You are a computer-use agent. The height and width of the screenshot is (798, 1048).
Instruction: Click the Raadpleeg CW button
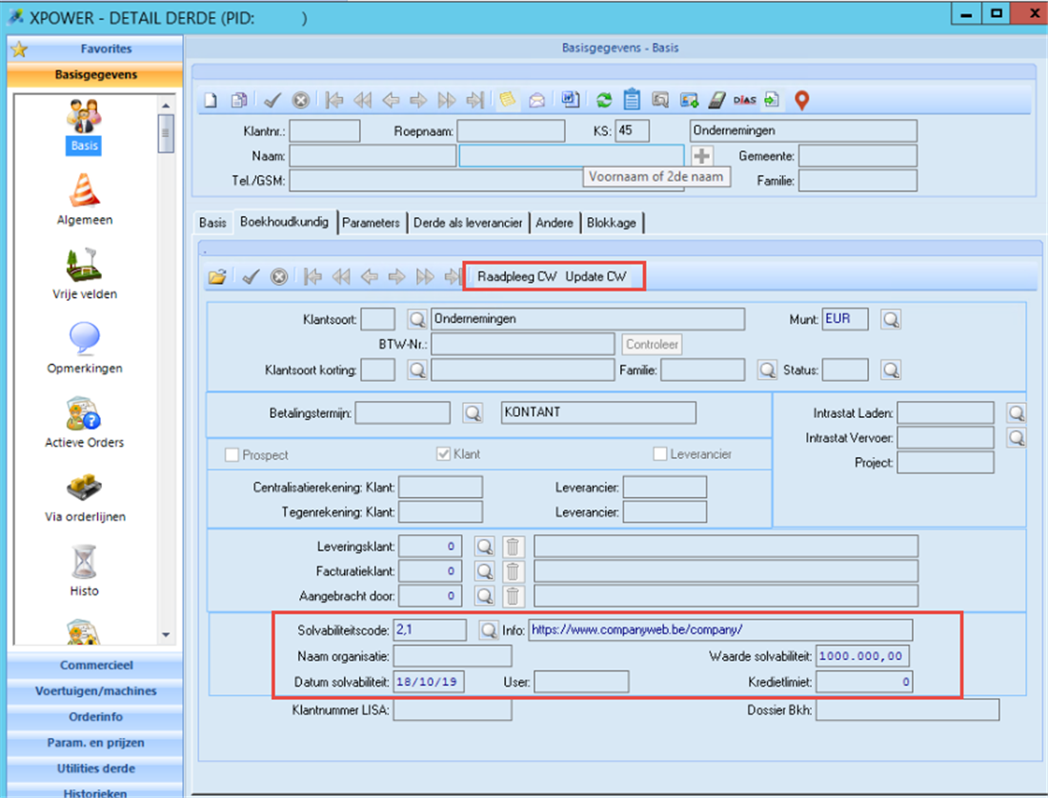point(517,277)
